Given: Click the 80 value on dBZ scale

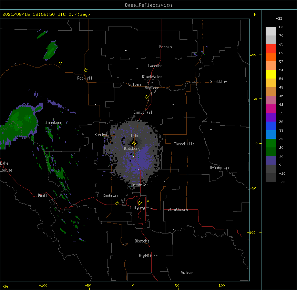Looking at the screenshot, I should (281, 27).
